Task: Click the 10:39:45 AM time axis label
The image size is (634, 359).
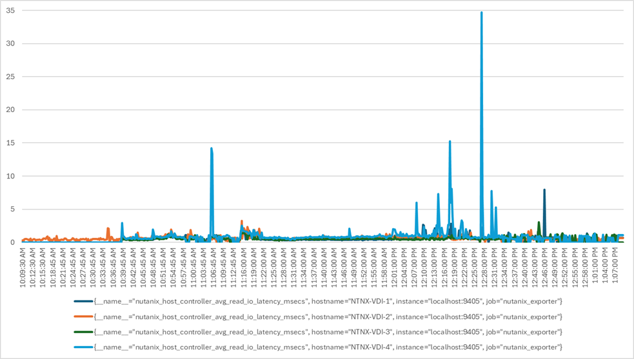Action: coord(123,267)
